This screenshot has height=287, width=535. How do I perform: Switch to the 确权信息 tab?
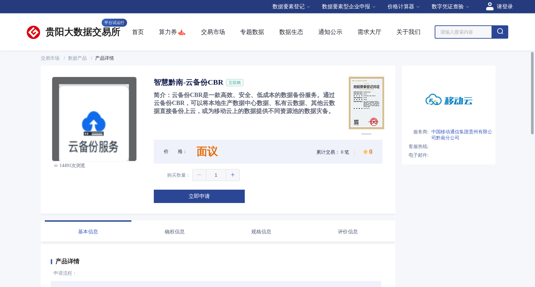click(x=175, y=232)
